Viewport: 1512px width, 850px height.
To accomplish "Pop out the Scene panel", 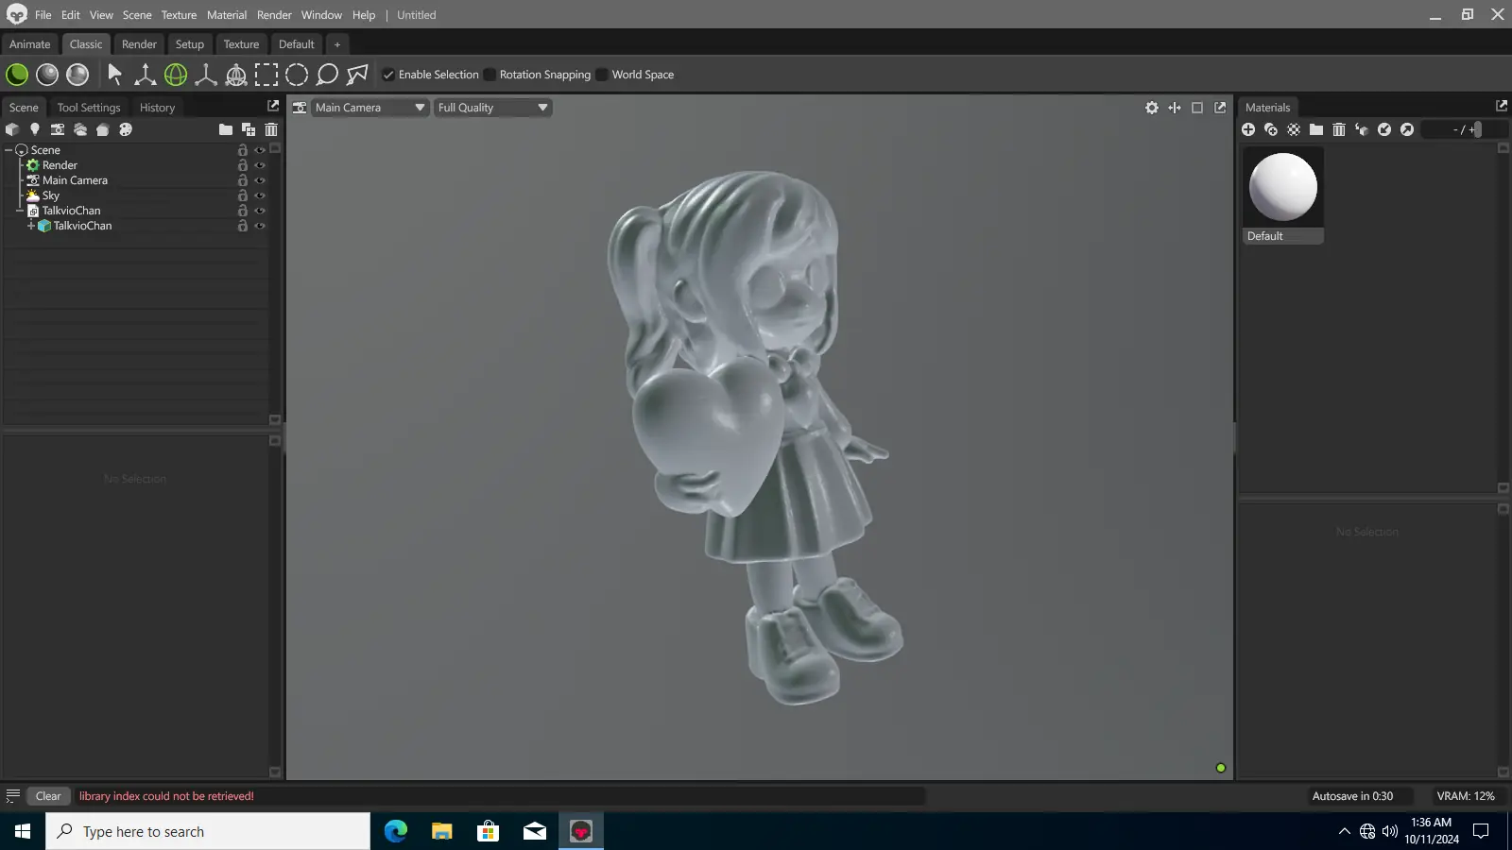I will click(x=273, y=106).
